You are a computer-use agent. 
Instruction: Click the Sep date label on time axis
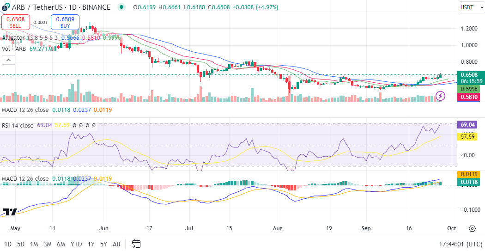366,229
